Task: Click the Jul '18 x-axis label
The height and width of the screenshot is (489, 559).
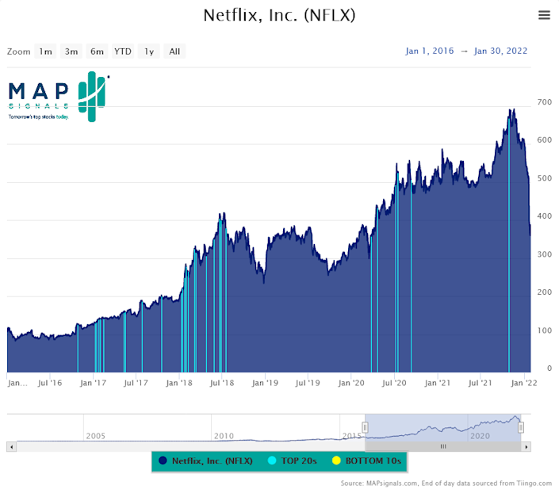Action: pyautogui.click(x=222, y=383)
